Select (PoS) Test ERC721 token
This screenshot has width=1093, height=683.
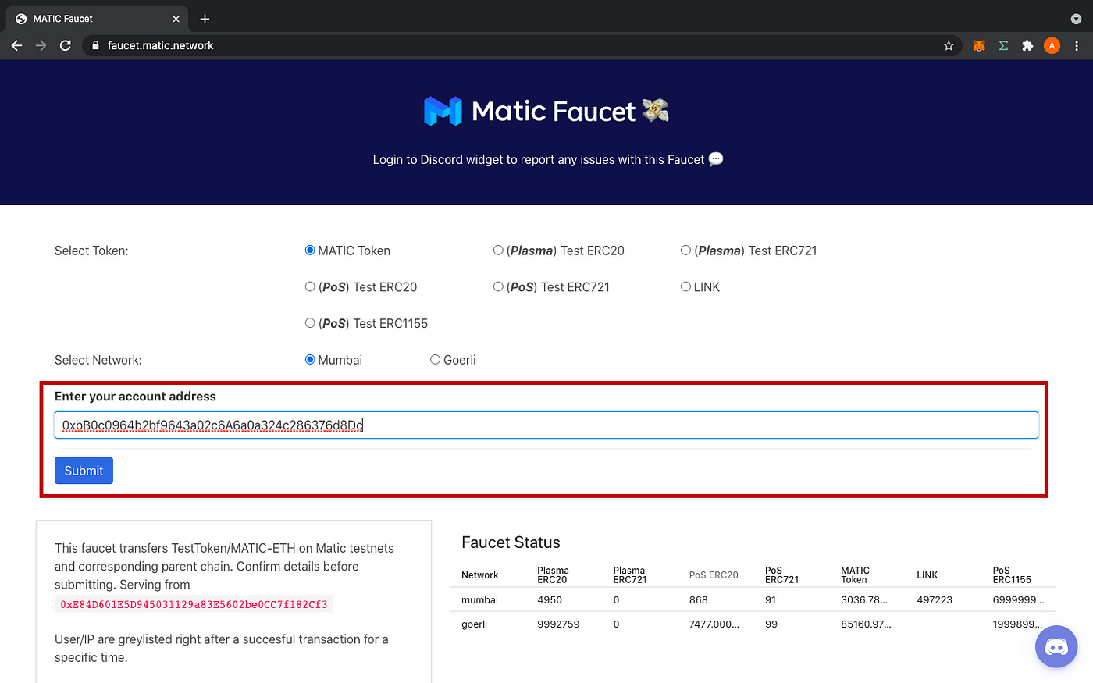click(498, 286)
